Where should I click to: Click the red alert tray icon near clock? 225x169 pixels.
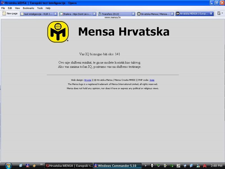point(204,166)
